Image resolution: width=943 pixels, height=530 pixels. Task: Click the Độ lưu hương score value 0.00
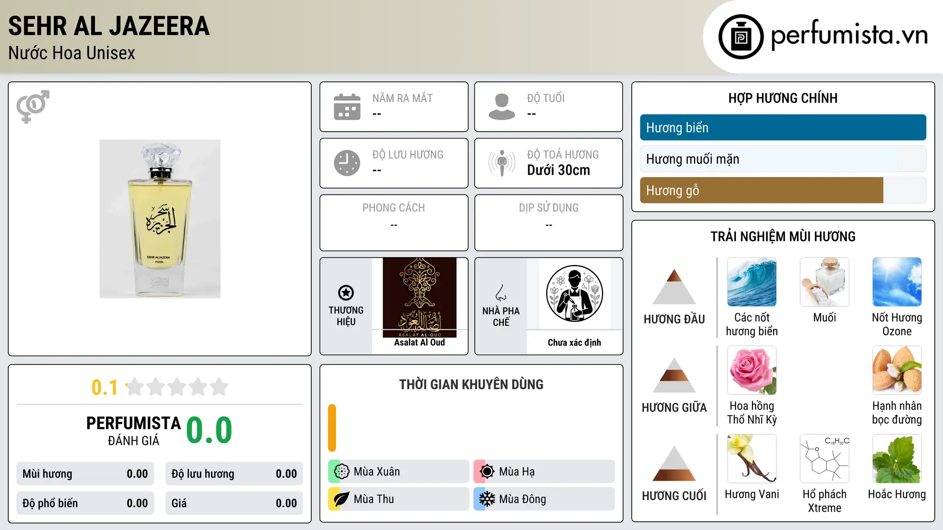point(286,474)
